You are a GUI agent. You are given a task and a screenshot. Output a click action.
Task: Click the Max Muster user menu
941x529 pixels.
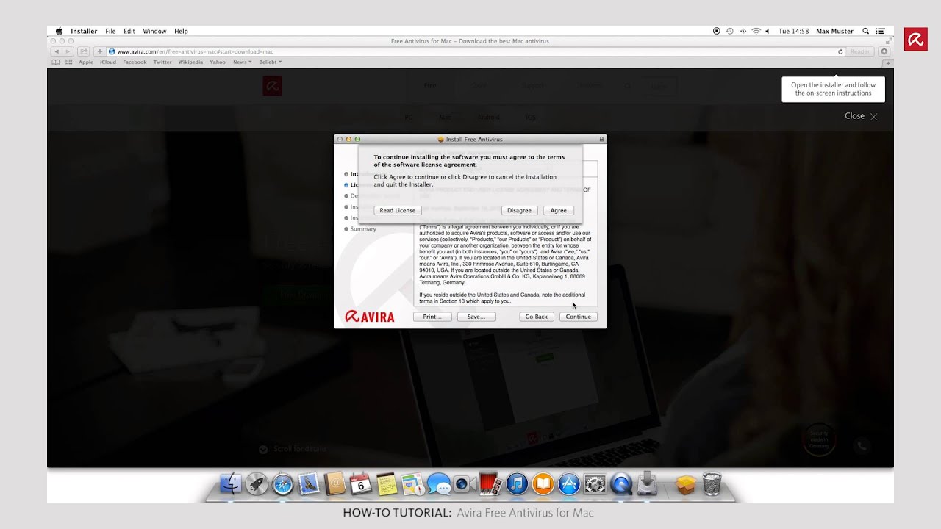[x=834, y=31]
